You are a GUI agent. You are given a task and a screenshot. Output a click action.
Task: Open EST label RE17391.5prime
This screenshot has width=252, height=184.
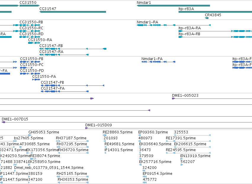coord(181,138)
